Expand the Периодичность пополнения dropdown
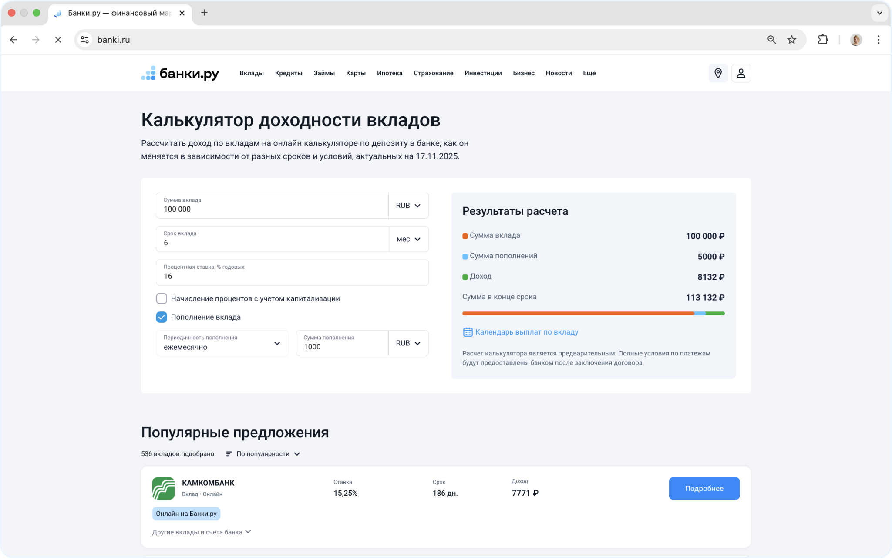Viewport: 892px width, 558px height. [222, 343]
